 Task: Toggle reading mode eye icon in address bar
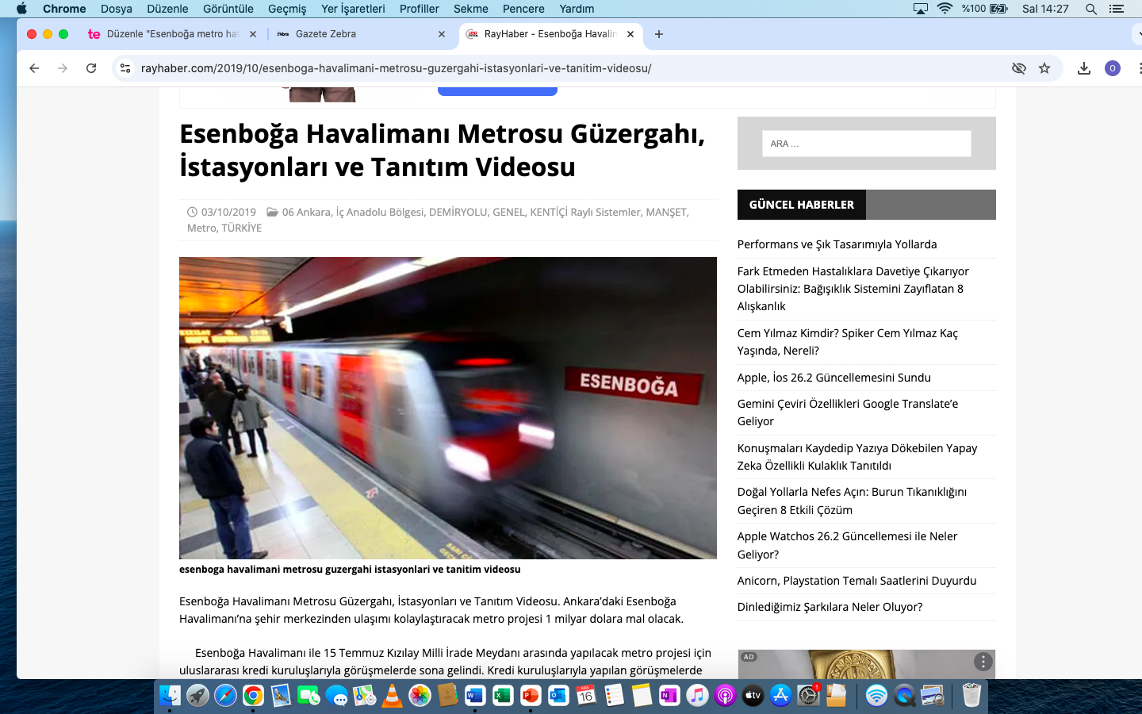[x=1019, y=68]
